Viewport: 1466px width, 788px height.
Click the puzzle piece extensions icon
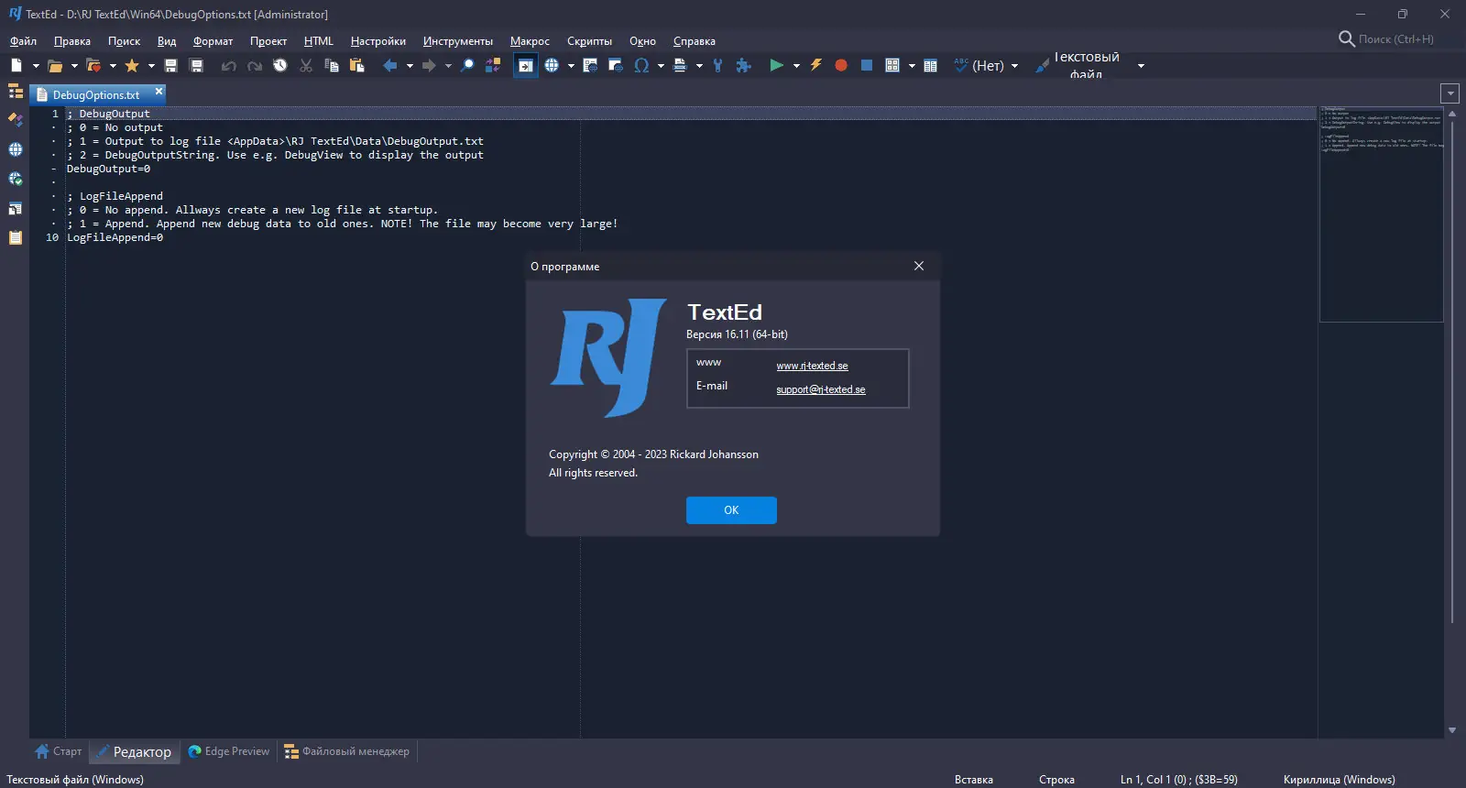coord(743,65)
